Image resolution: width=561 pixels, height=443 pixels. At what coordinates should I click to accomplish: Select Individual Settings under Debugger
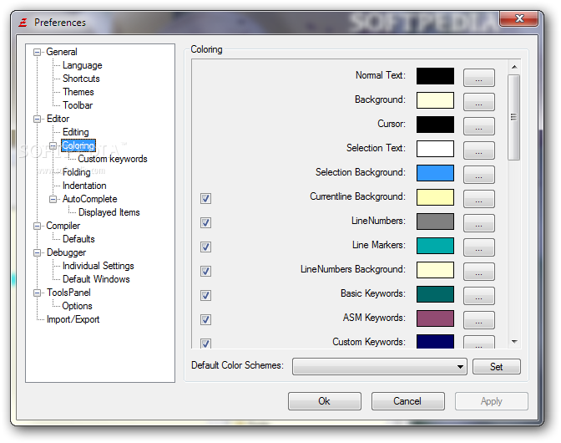point(98,266)
